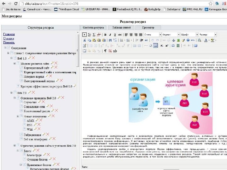The image size is (227, 170).
Task: Open the text color A picker
Action: 206,40
